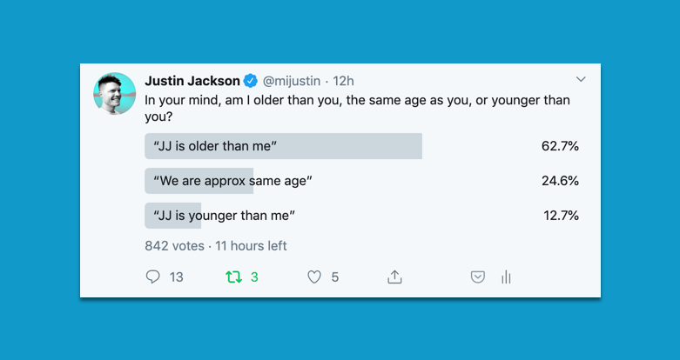Click the like count number 5
Screen dimensions: 680x360
(335, 277)
